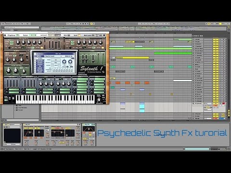Click Oscillator A1's Volume knob
Screen dimensions: 231x173
[x=18, y=42]
